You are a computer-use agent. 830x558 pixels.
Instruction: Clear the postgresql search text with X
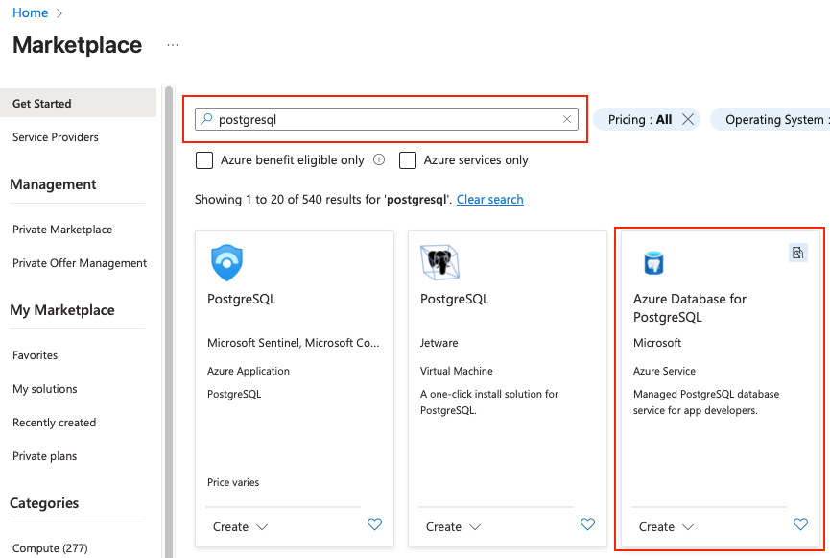(566, 119)
